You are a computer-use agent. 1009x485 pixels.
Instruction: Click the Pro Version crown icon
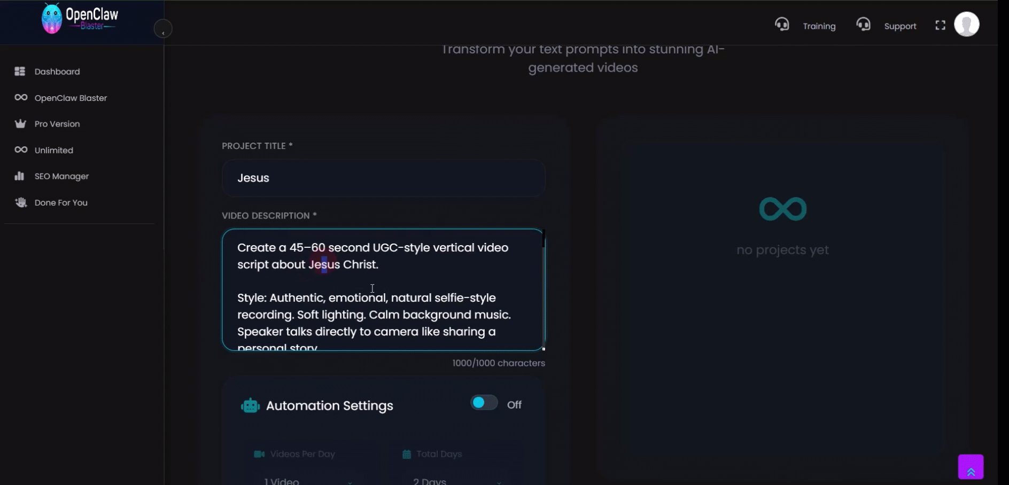[20, 124]
